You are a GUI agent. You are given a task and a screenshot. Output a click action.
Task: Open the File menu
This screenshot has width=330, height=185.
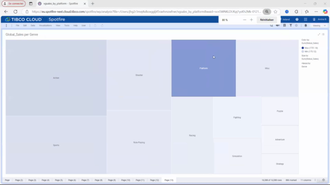18,25
